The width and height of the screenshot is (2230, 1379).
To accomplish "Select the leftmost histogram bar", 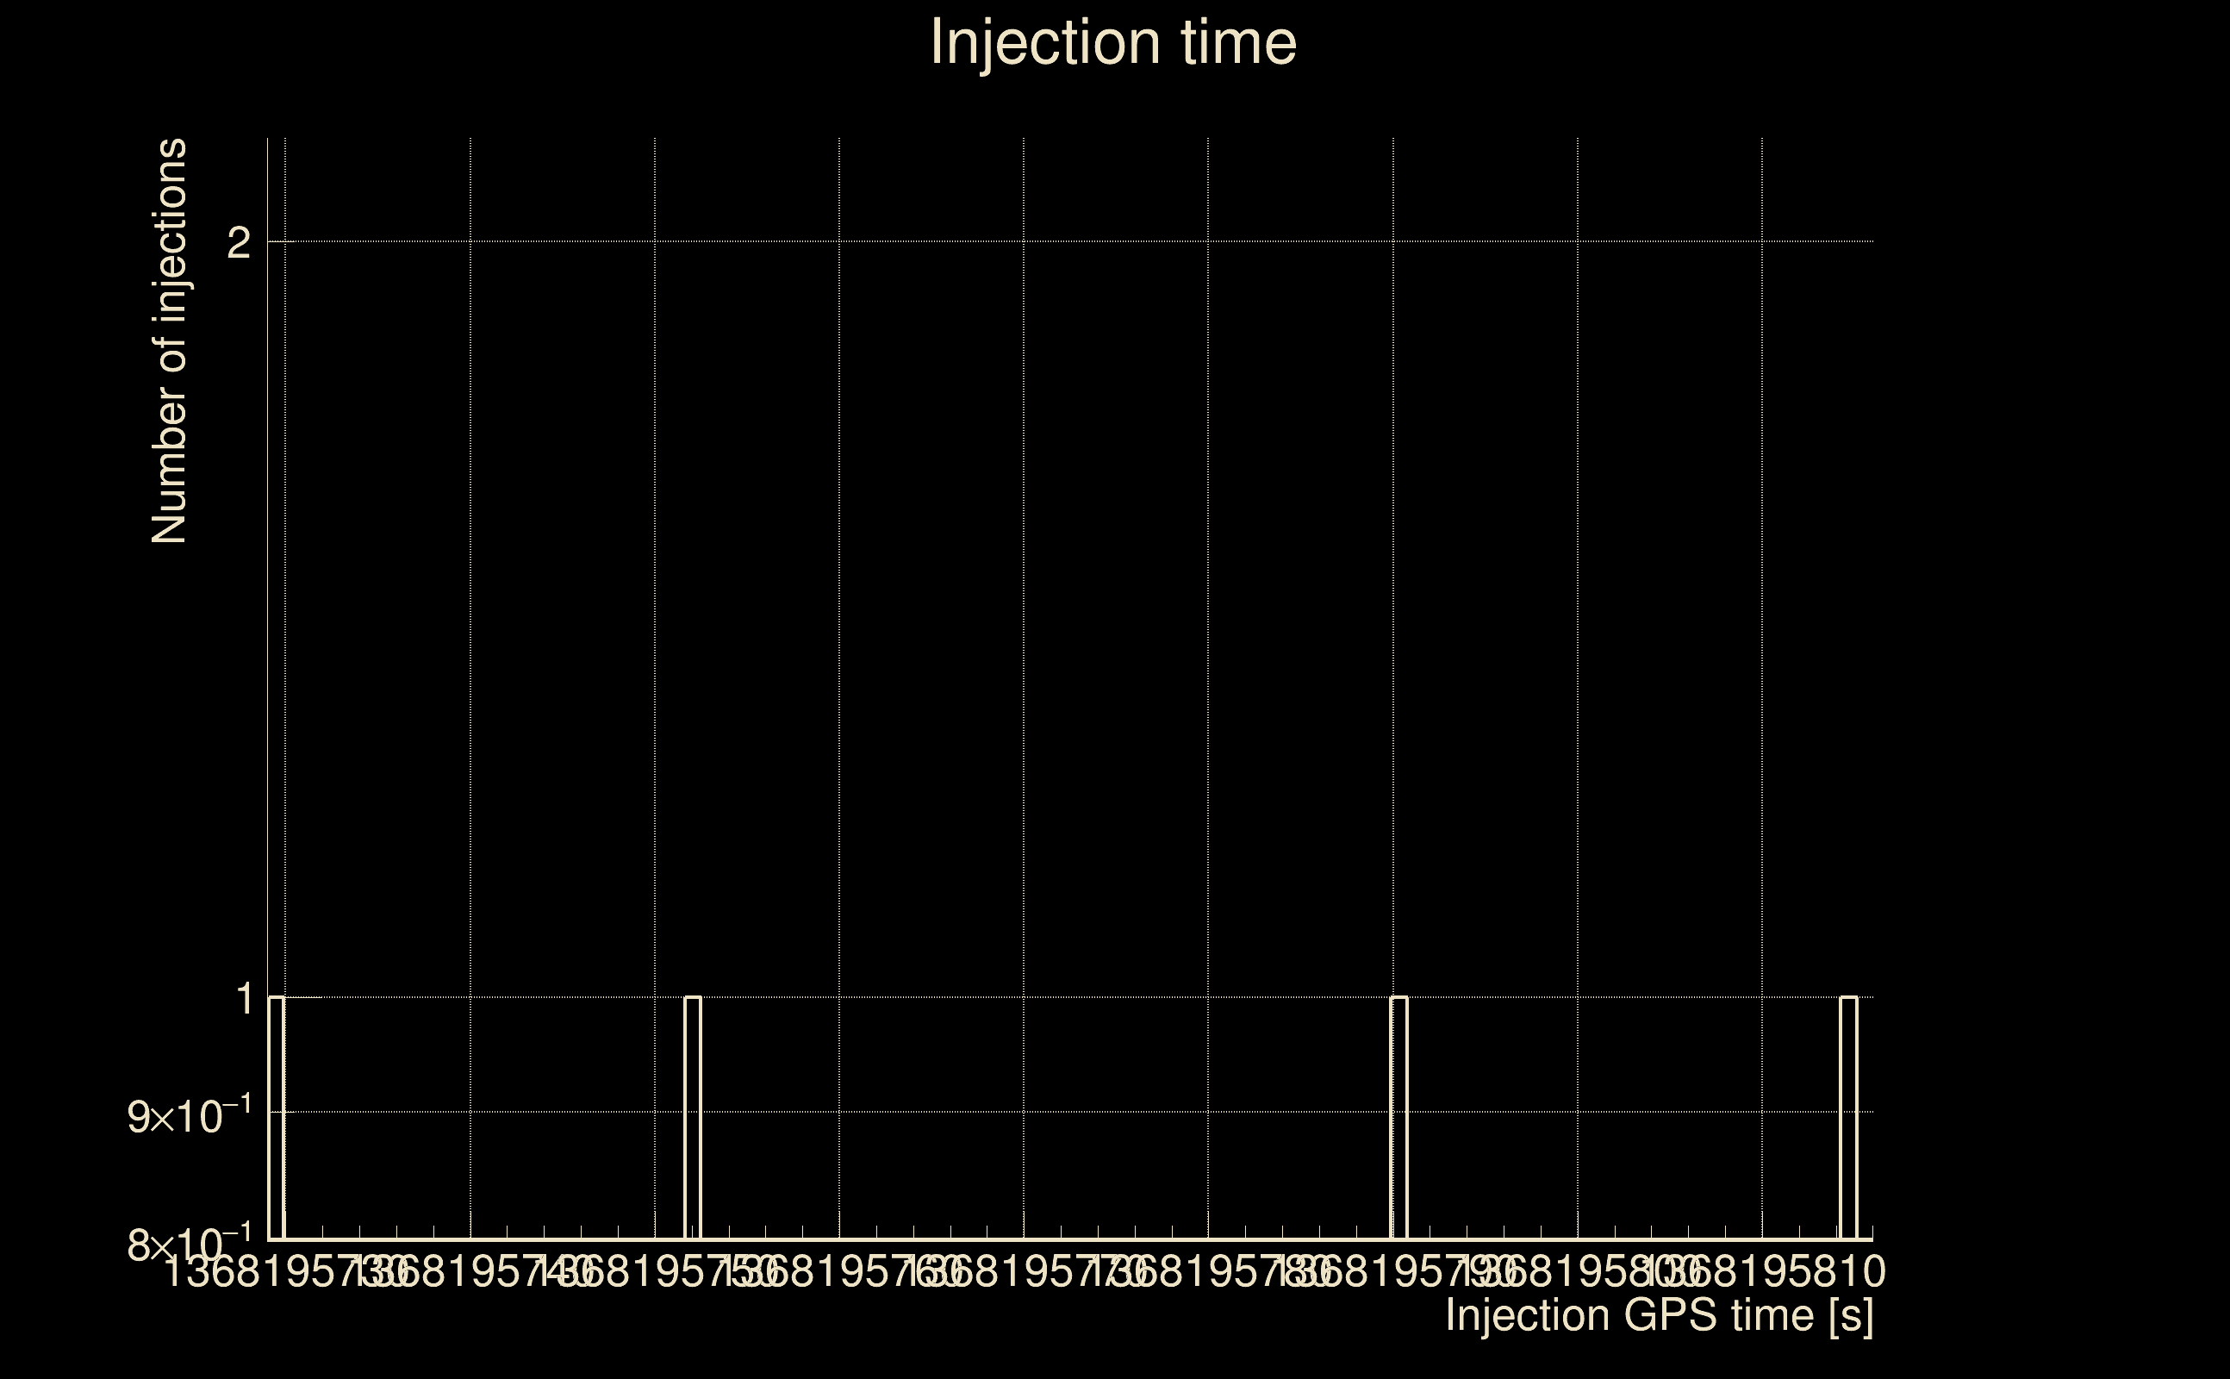I will point(277,1117).
